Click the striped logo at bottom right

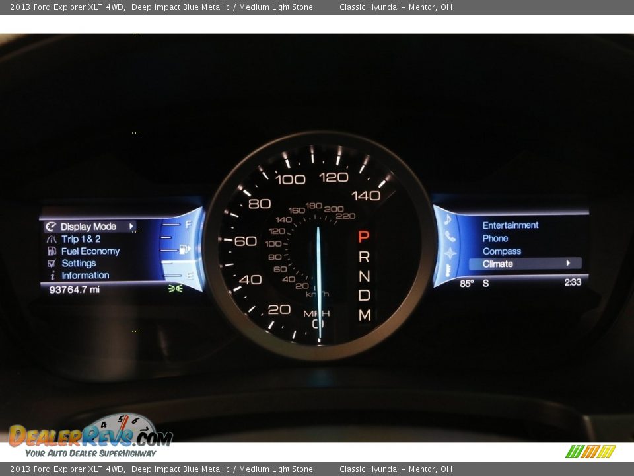pos(590,452)
